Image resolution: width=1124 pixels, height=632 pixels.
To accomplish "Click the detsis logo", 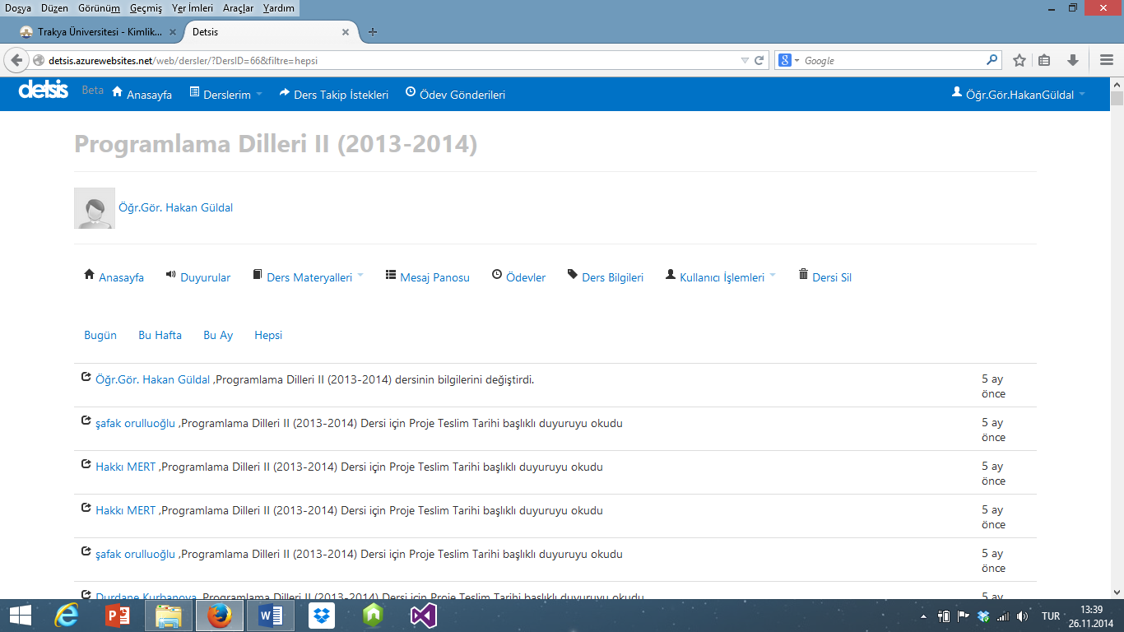I will coord(43,90).
